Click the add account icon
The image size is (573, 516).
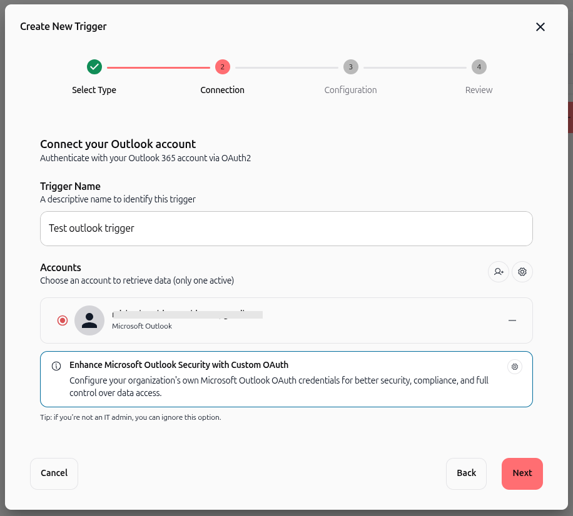pyautogui.click(x=499, y=272)
